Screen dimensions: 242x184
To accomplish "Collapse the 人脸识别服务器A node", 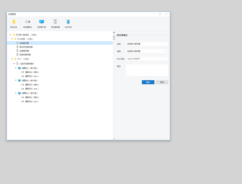I will point(14,63).
